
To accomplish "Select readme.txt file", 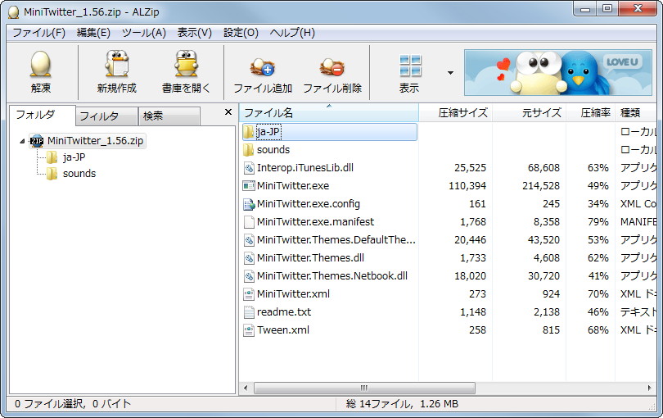I will click(x=284, y=312).
